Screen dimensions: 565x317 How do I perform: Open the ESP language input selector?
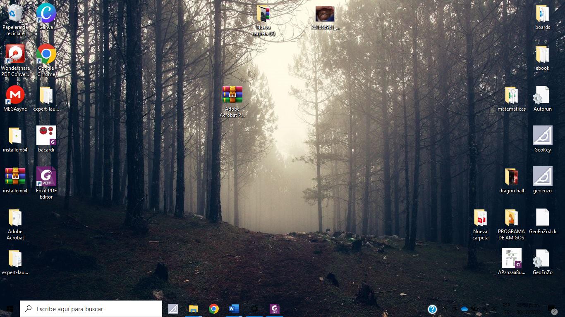pyautogui.click(x=506, y=309)
